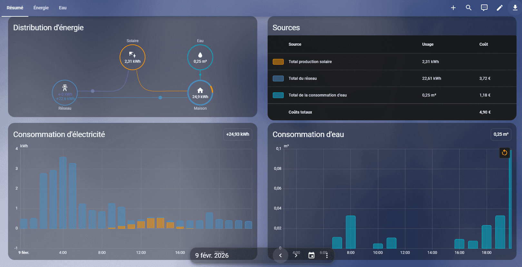The height and width of the screenshot is (267, 522).
Task: Click the 0,25 m³ chart badge
Action: (501, 134)
